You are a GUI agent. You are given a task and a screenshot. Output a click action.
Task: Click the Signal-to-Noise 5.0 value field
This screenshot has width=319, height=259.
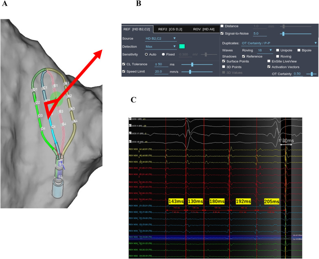[260, 33]
